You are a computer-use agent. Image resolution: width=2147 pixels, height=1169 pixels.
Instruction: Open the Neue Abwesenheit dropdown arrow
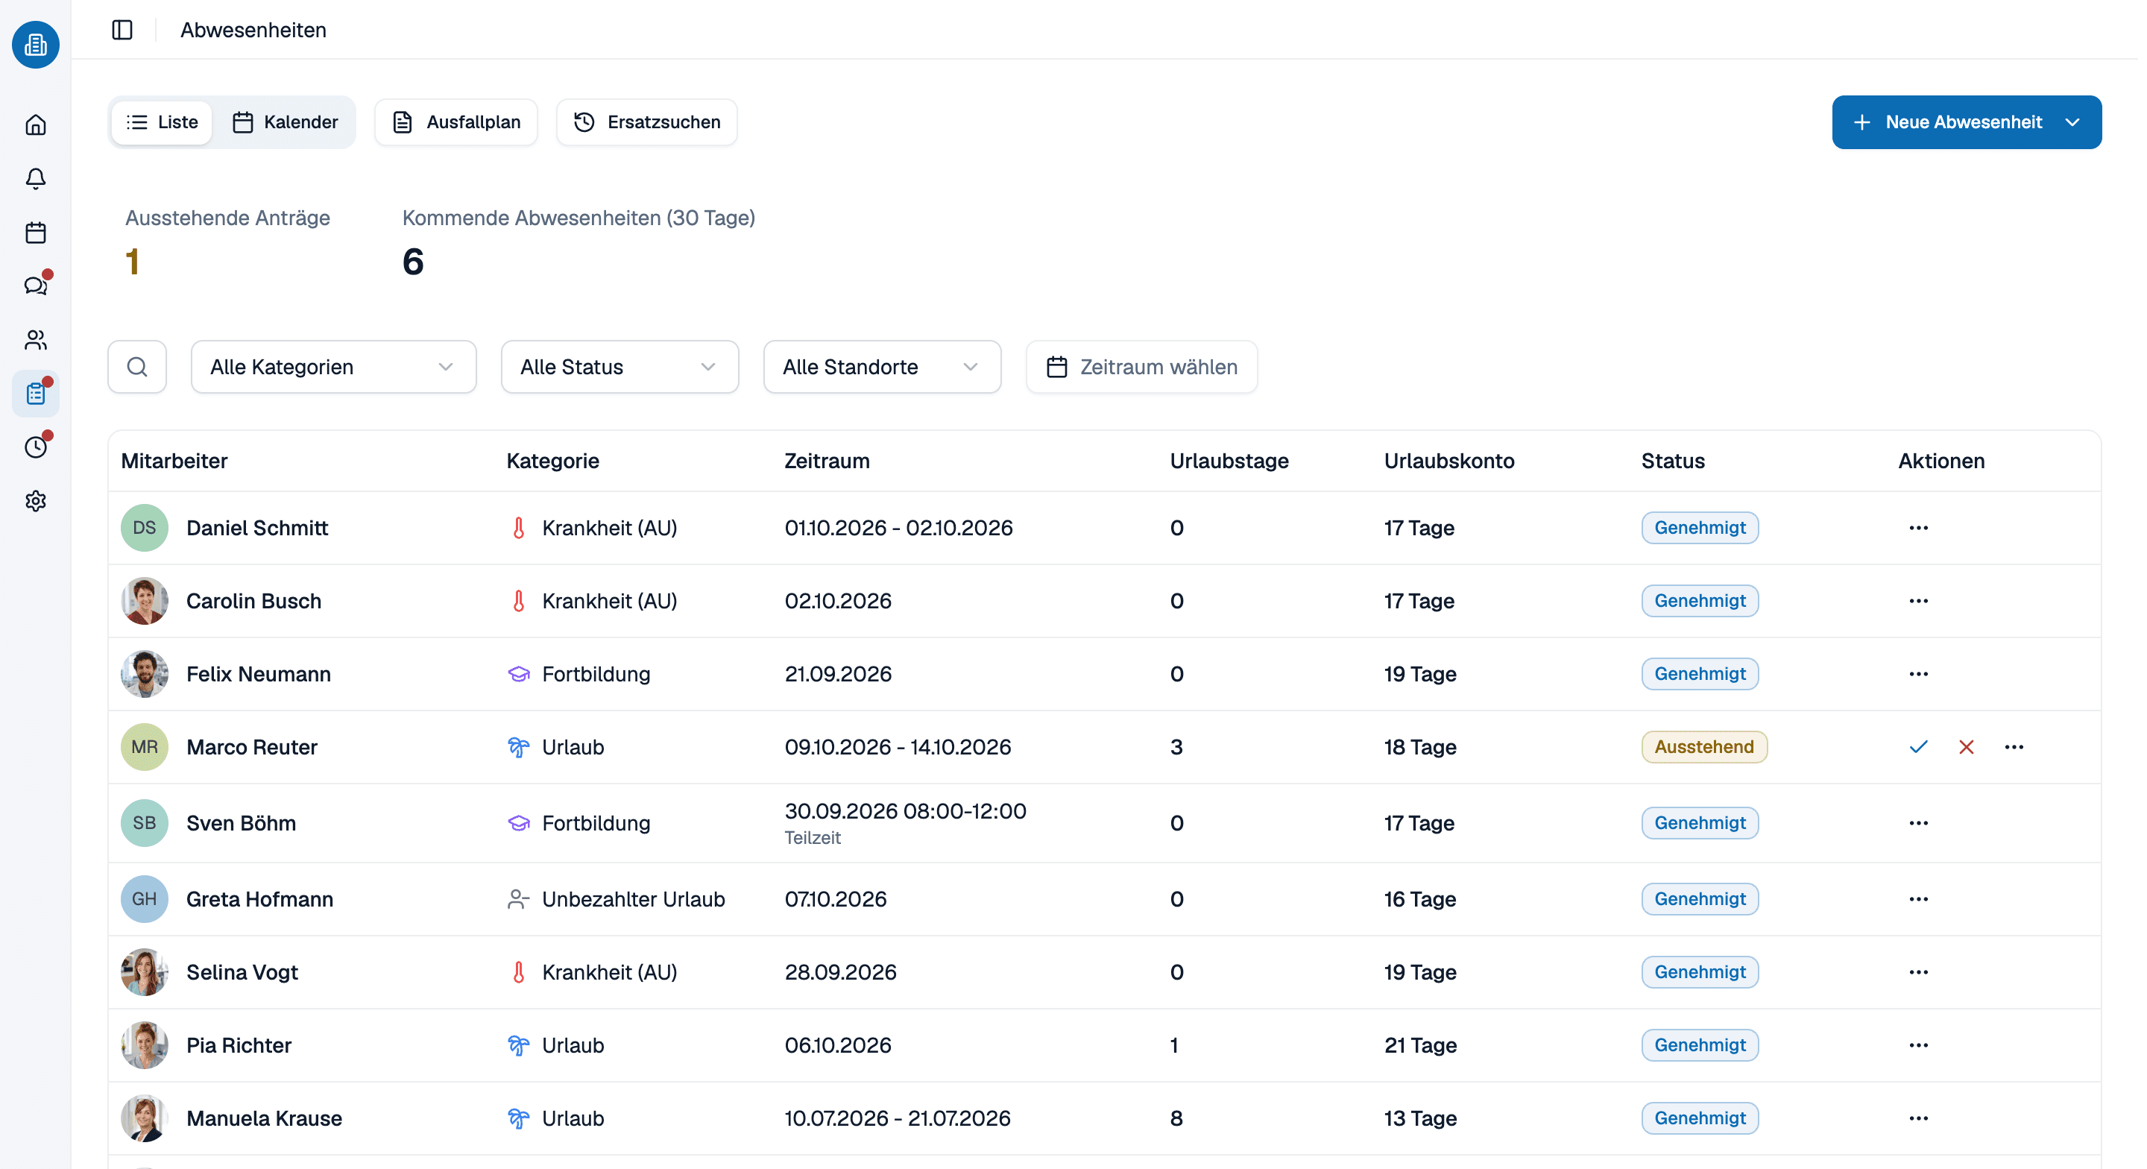coord(2074,122)
